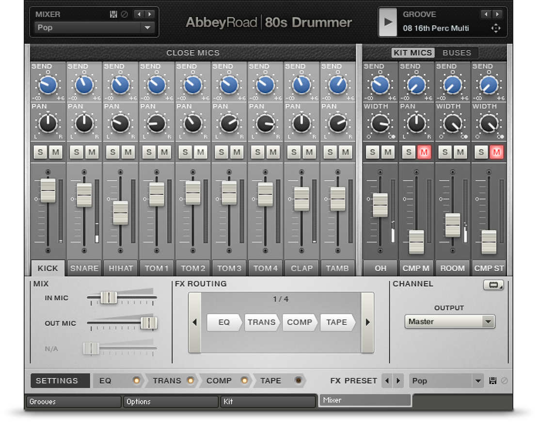Select the ROOM channel tab

coord(453,268)
